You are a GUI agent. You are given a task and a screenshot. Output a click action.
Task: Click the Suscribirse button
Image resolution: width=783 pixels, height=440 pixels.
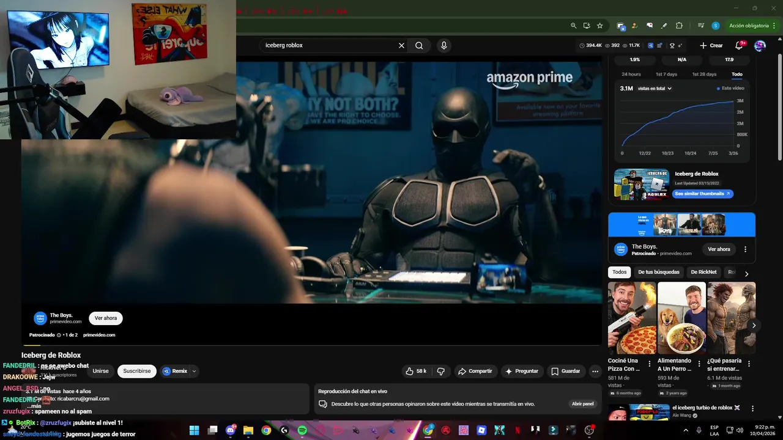pyautogui.click(x=137, y=371)
